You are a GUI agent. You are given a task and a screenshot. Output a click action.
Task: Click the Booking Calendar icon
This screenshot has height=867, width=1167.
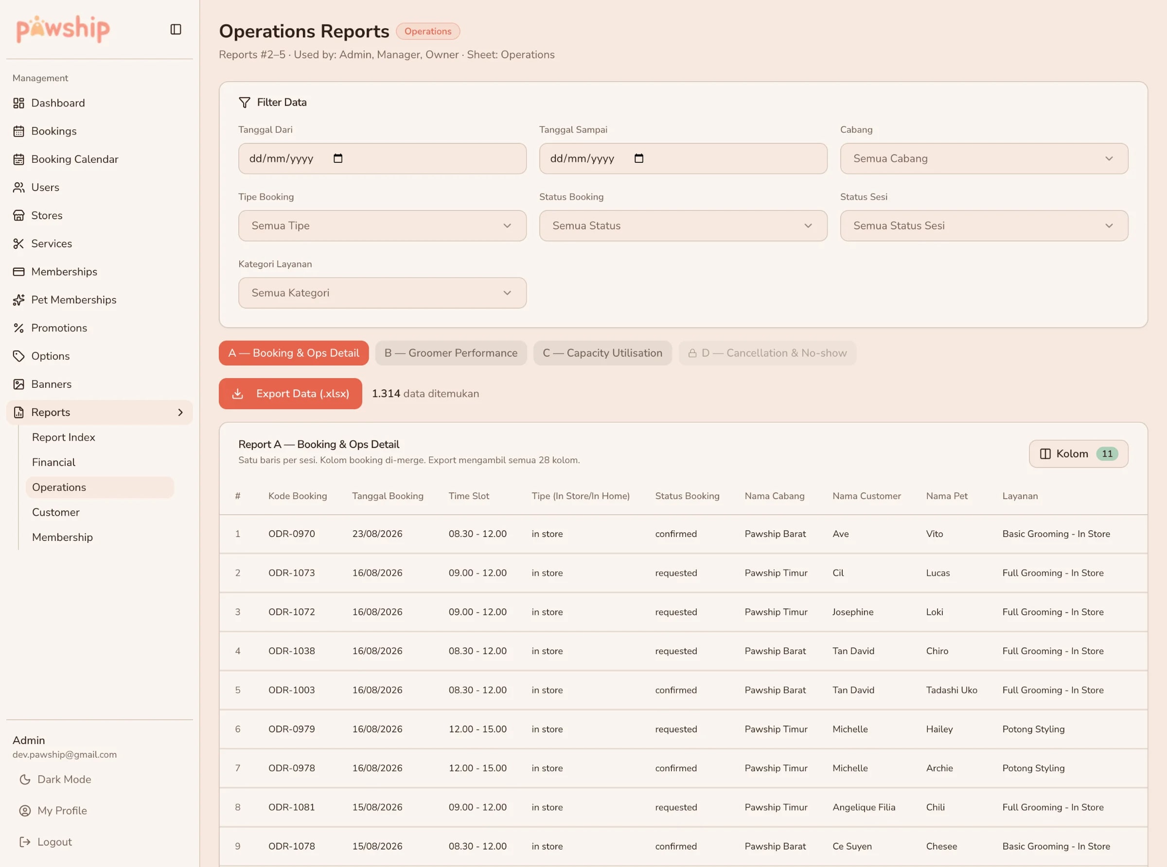(x=19, y=159)
